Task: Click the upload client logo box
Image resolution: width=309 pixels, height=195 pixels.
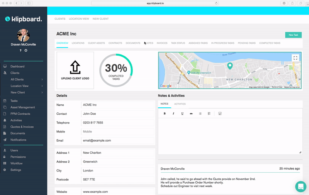Action: pyautogui.click(x=75, y=70)
